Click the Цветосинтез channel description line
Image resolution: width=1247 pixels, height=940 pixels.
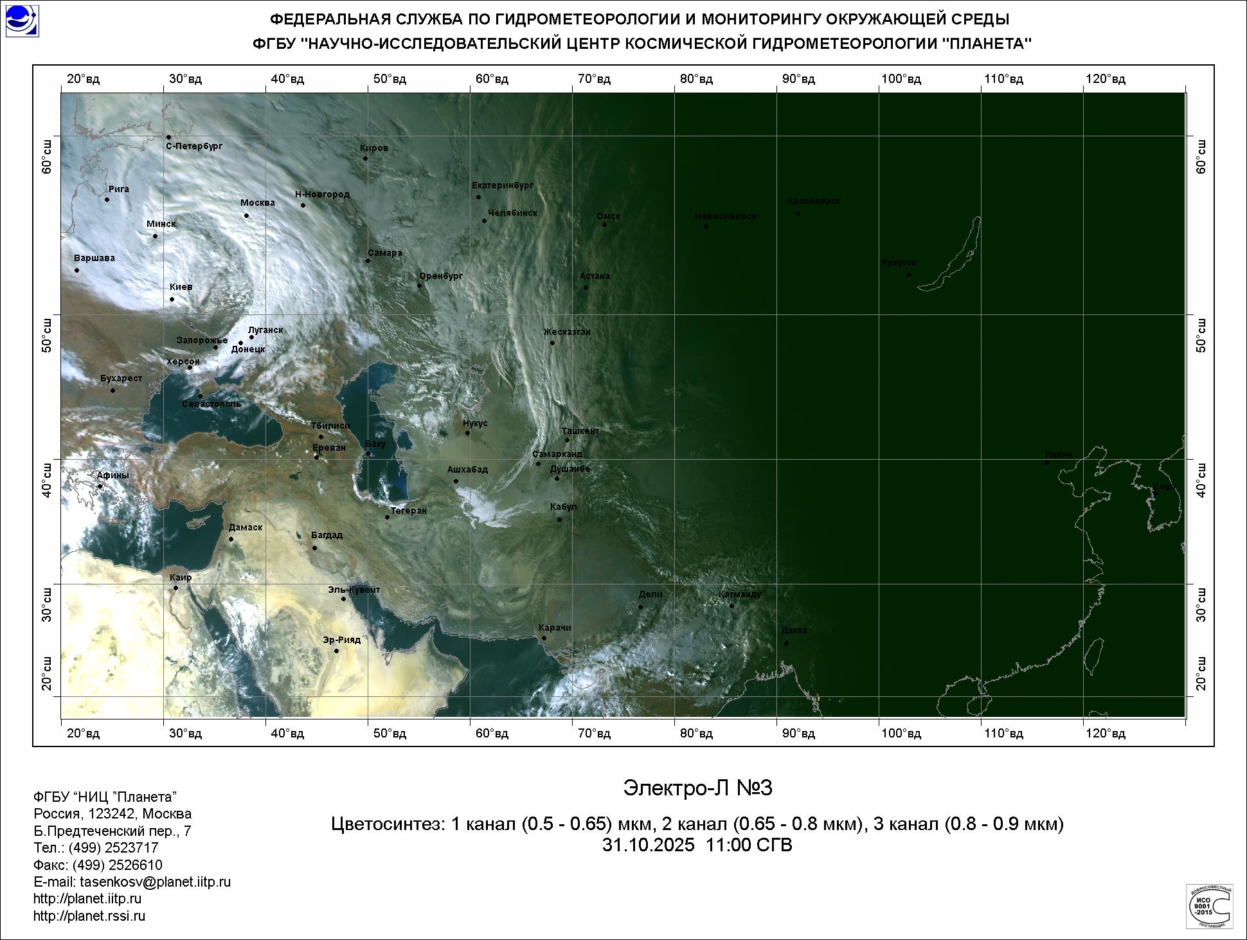(697, 824)
